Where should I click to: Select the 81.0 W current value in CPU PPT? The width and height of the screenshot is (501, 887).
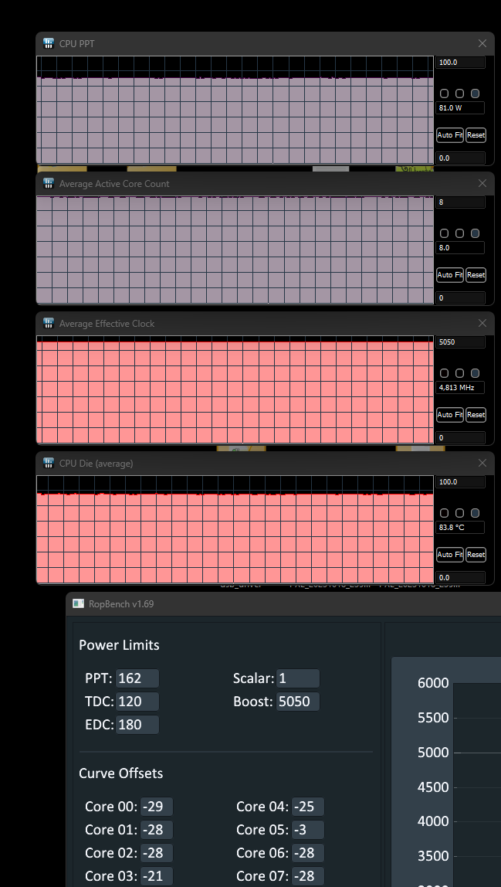coord(460,108)
